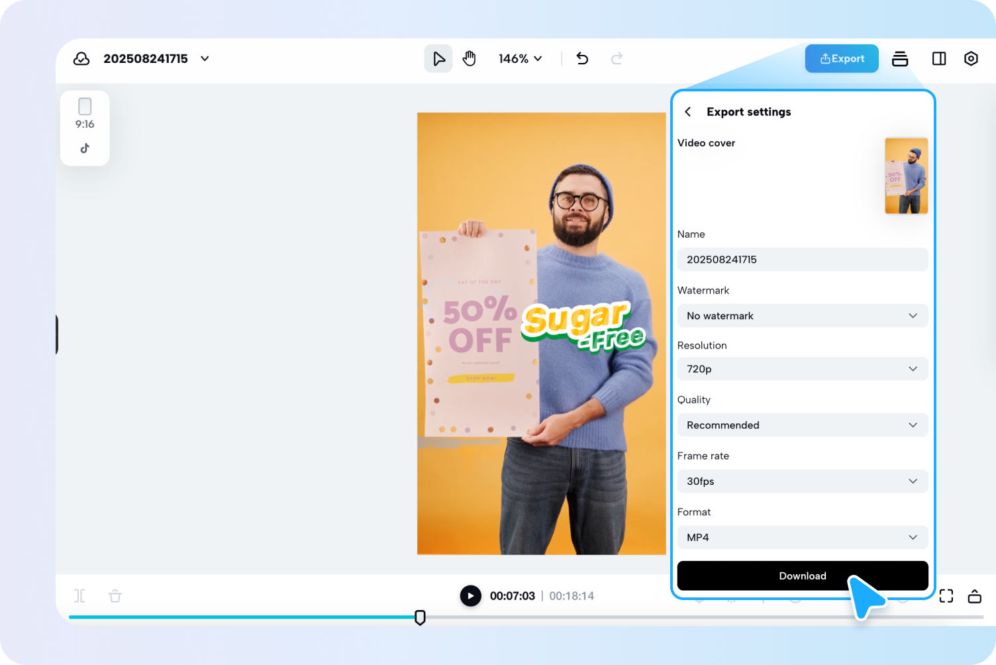Open the Watermark dropdown
996x665 pixels.
pos(802,316)
